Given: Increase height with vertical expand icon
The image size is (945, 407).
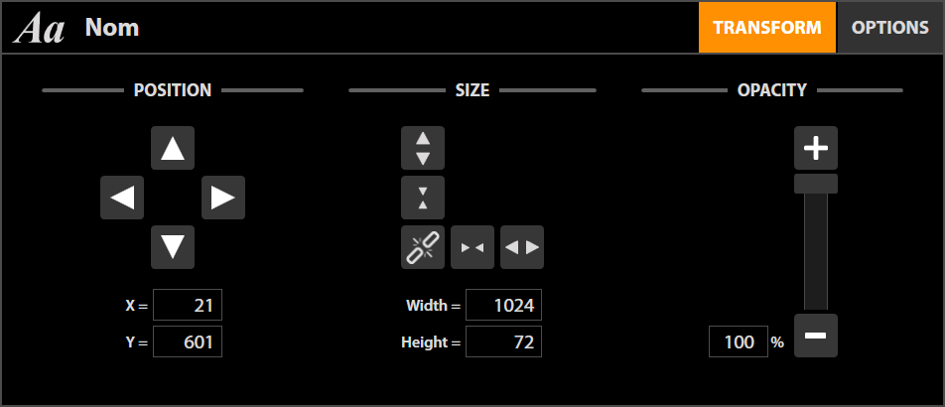Looking at the screenshot, I should (423, 149).
